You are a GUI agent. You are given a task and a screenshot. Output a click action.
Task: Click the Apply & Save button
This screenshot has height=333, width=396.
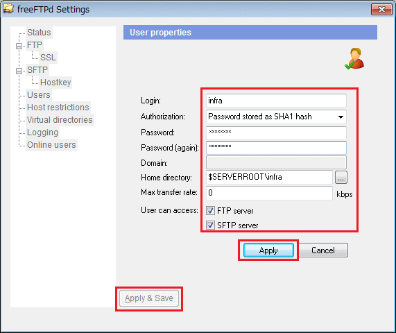[x=149, y=298]
